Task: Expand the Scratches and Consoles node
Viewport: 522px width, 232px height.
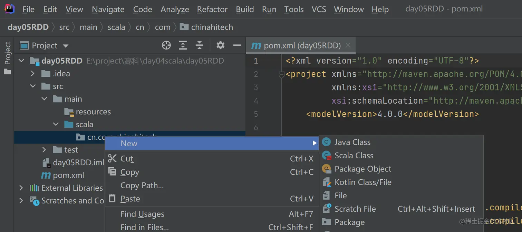Action: click(x=21, y=201)
